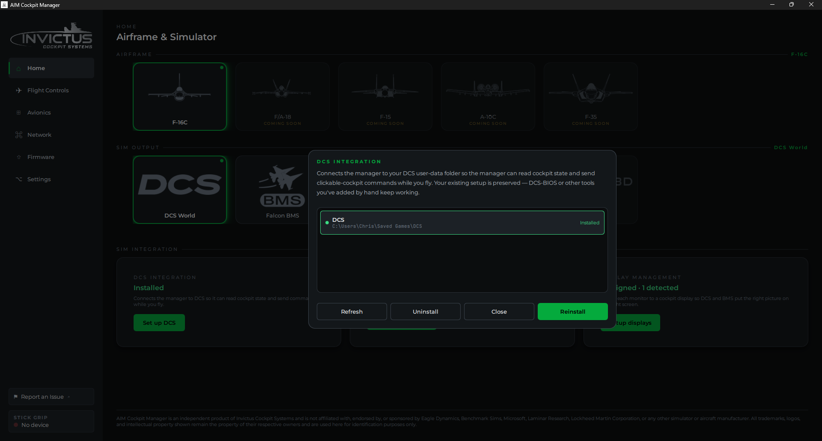Open the Flight Controls page
822x441 pixels.
click(x=51, y=91)
